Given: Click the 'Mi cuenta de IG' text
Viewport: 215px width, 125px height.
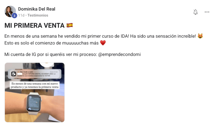Looking at the screenshot, I should [20, 55].
